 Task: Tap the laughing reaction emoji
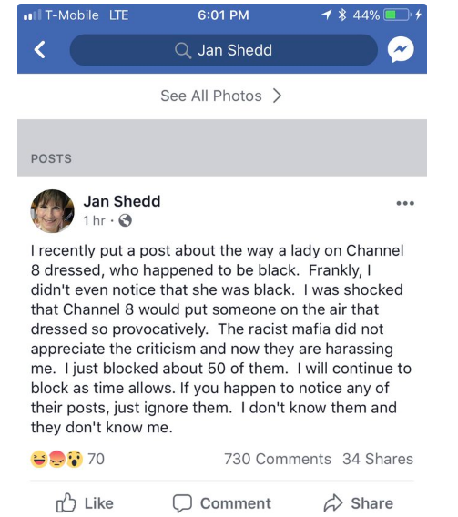coord(39,459)
